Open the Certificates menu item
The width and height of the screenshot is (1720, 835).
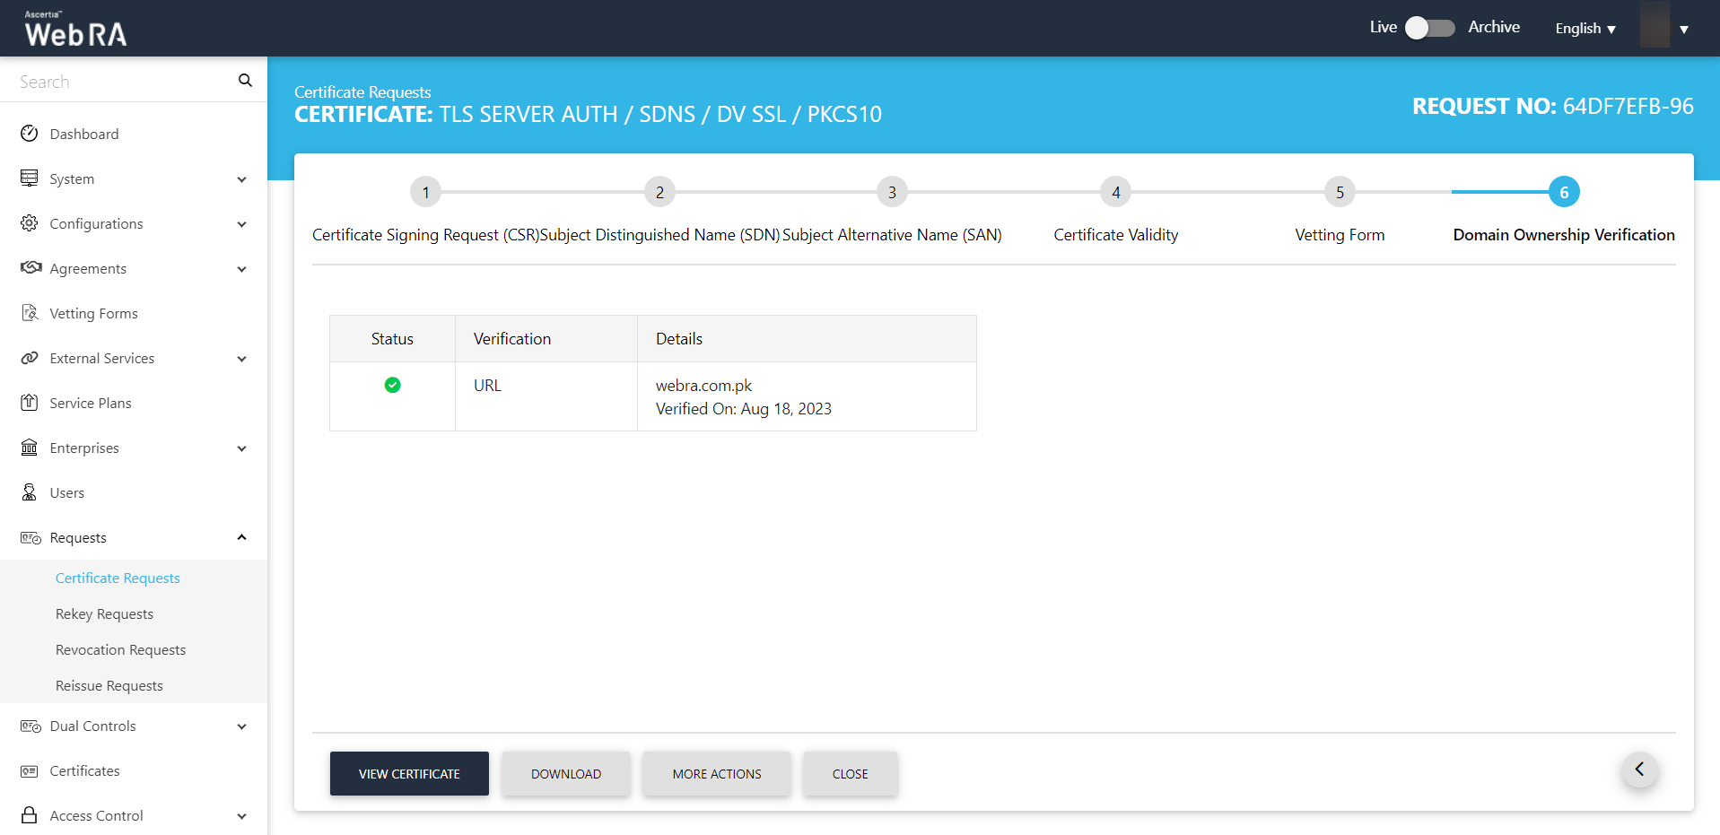84,770
